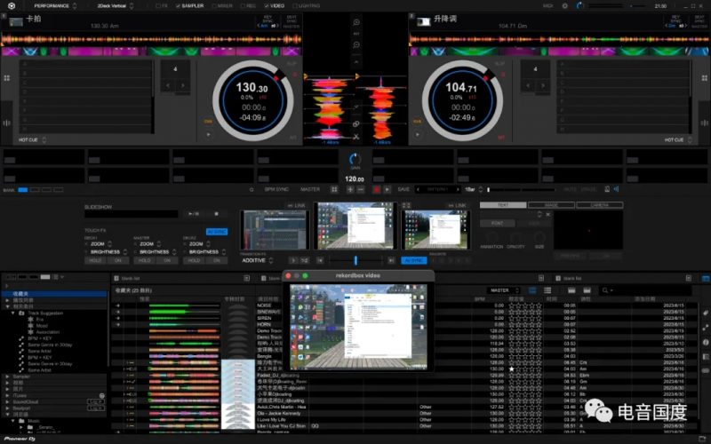Open the 1Bar sequence length dropdown
The image size is (711, 444).
[x=474, y=189]
